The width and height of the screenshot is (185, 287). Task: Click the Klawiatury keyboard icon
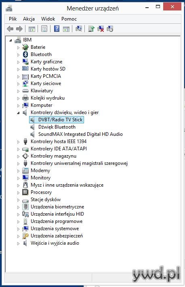tap(25, 91)
